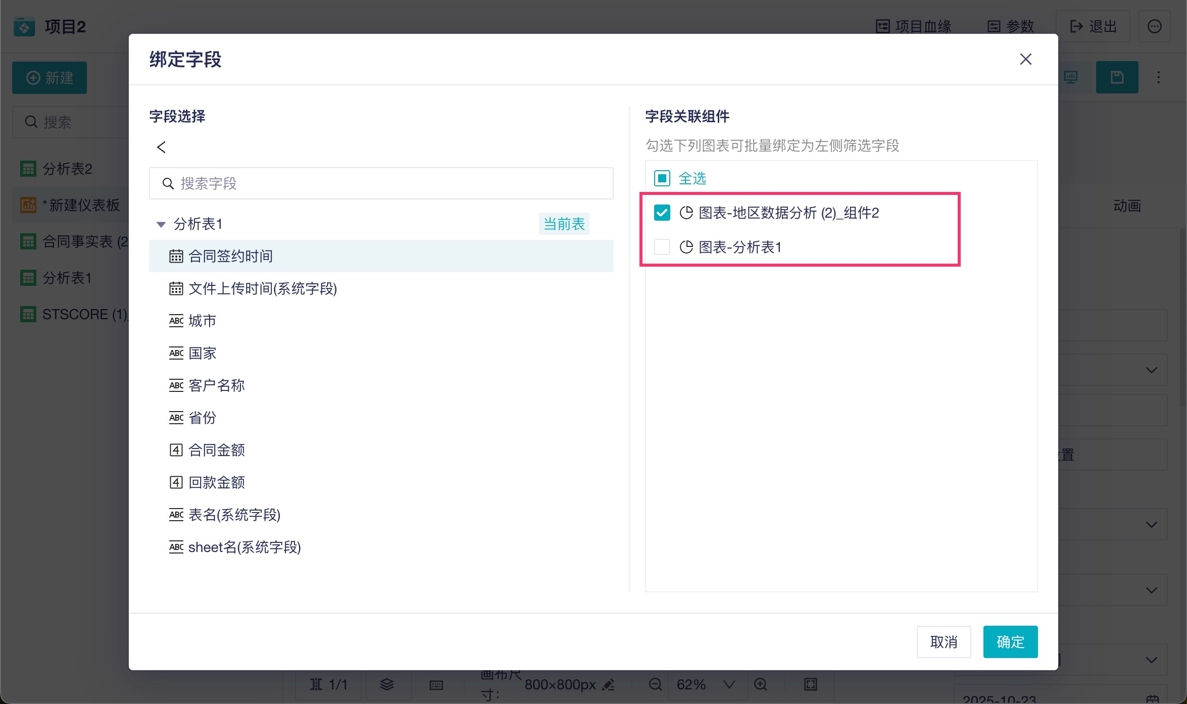Click the fit-to-screen icon in the bottom bar
Image resolution: width=1187 pixels, height=704 pixels.
(x=810, y=684)
